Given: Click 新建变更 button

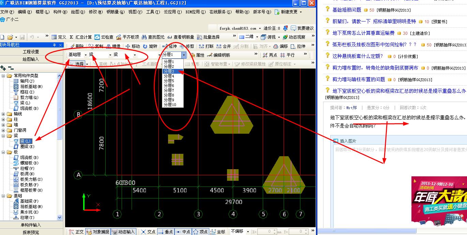Looking at the screenshot, I should (289, 12).
